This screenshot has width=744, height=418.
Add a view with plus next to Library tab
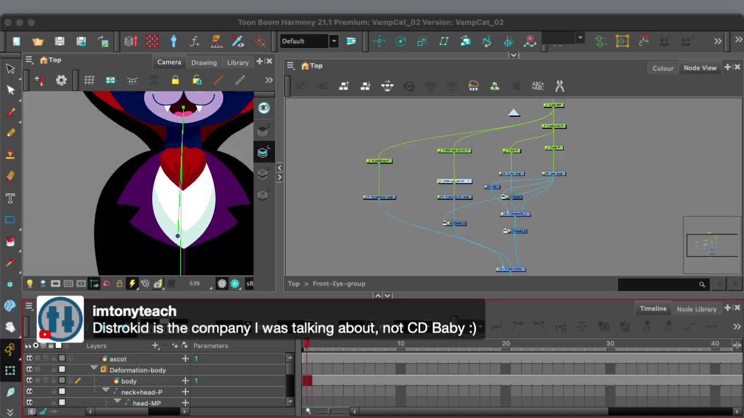pyautogui.click(x=260, y=61)
